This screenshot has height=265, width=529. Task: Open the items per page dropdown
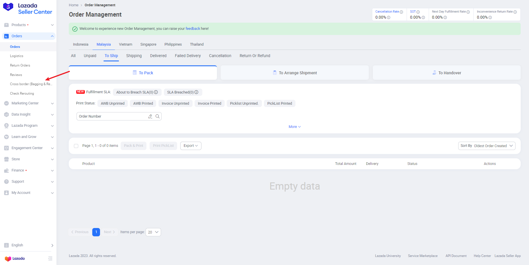click(x=153, y=232)
